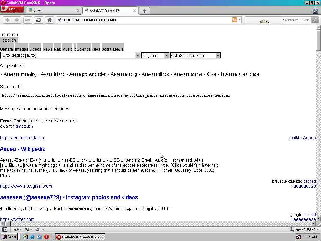Open the Opera Turbo status icon
The height and width of the screenshot is (241, 321).
38,229
